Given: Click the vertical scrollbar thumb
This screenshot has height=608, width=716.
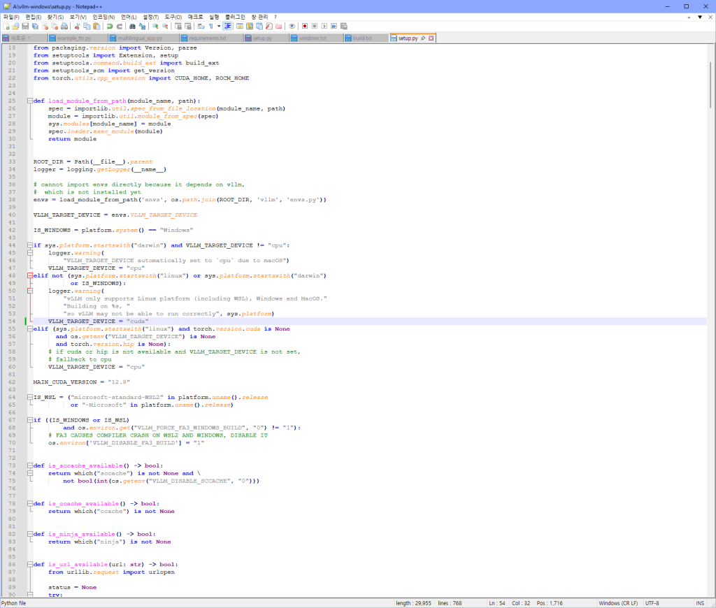Looking at the screenshot, I should 711,84.
